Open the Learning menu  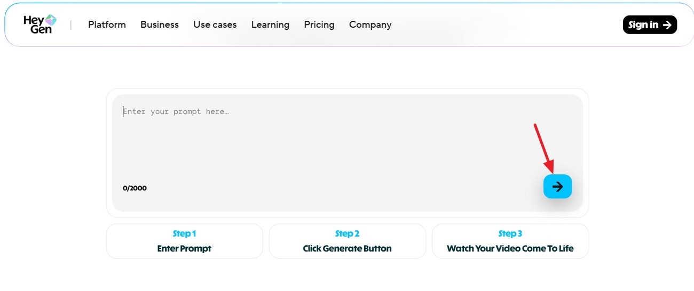coord(270,25)
